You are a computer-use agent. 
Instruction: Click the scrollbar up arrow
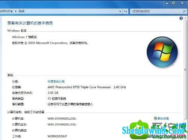[x=185, y=18]
